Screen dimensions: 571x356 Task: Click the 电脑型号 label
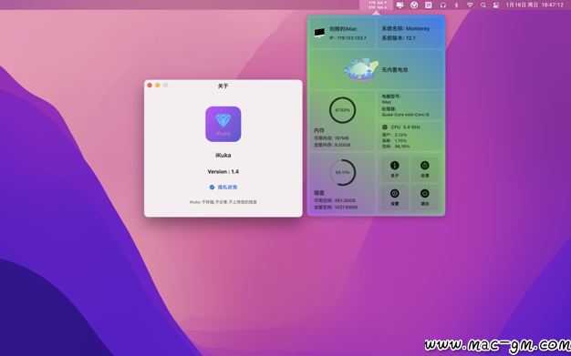(x=391, y=97)
